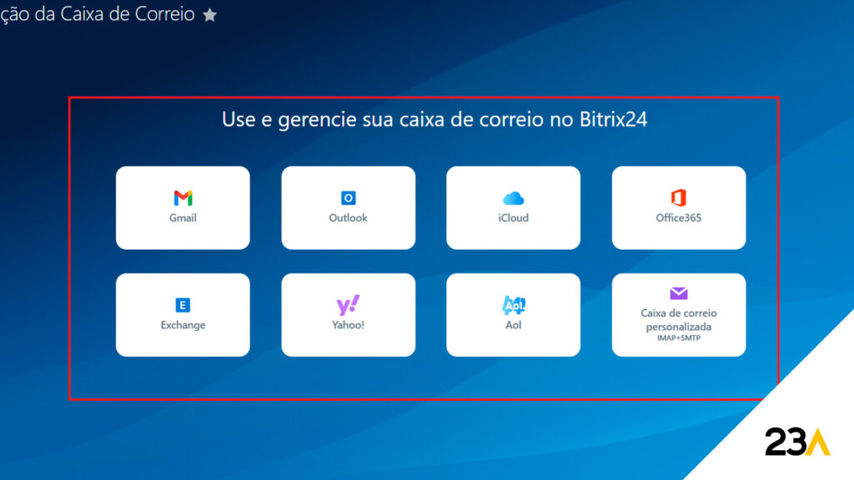This screenshot has height=480, width=854.
Task: Select 'Caixa de correio personalizada' text
Action: (679, 320)
